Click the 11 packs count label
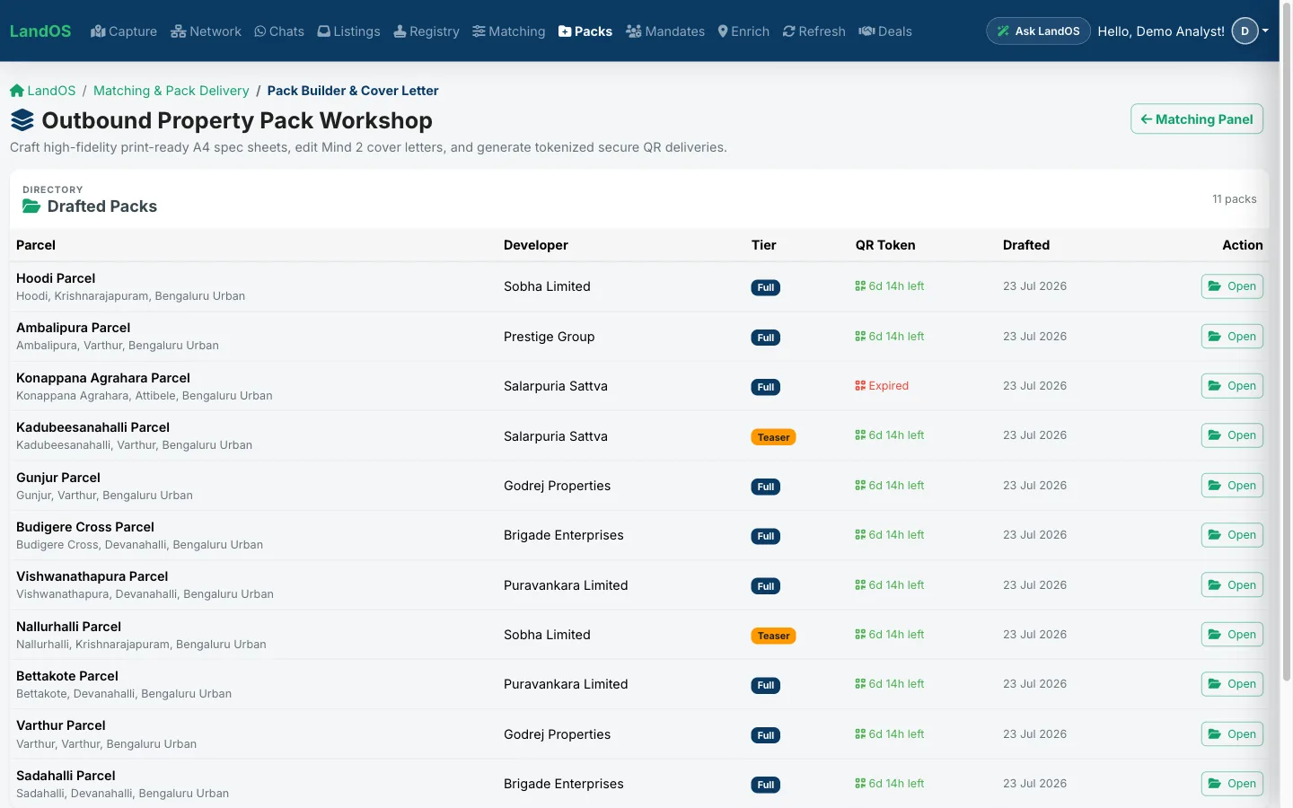Image resolution: width=1293 pixels, height=808 pixels. (x=1235, y=199)
